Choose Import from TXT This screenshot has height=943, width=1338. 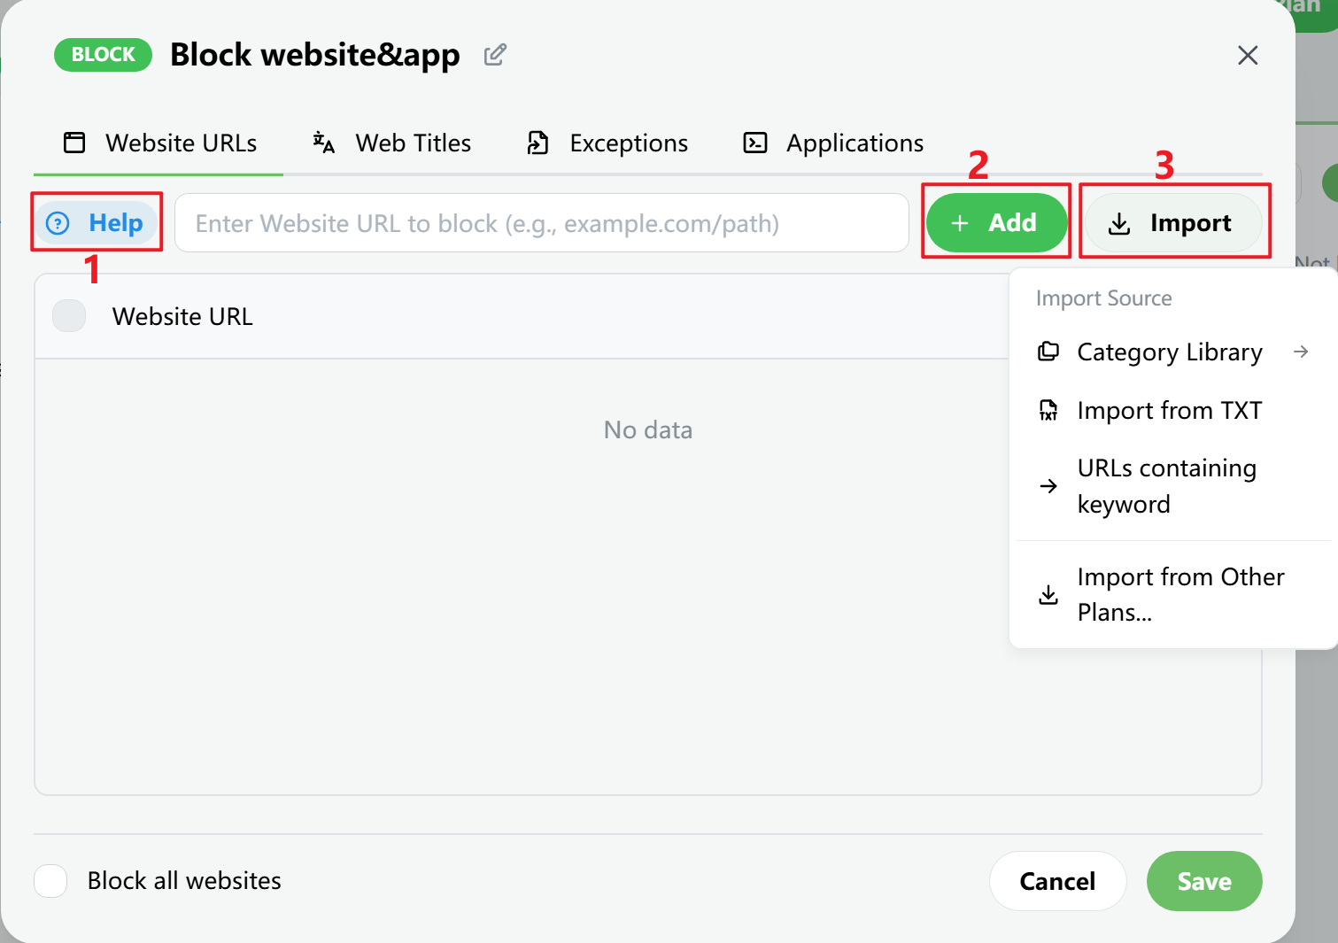tap(1173, 411)
